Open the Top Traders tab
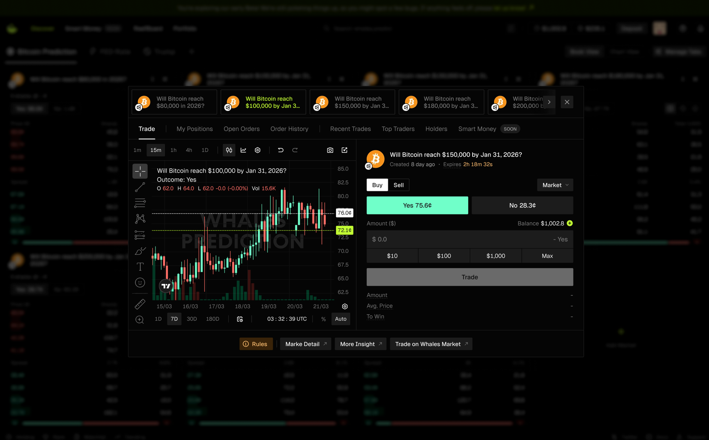The height and width of the screenshot is (440, 709). click(398, 129)
